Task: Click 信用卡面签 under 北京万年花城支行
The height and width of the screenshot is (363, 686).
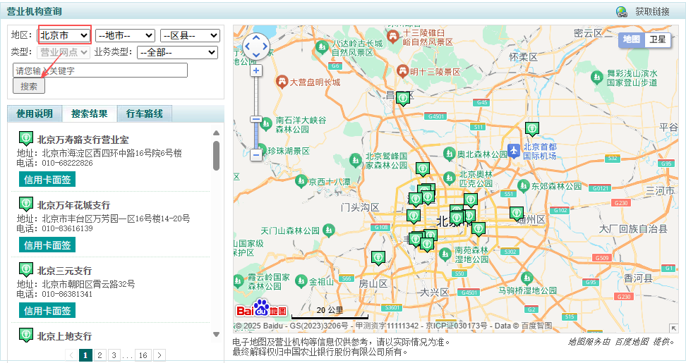Action: point(47,245)
